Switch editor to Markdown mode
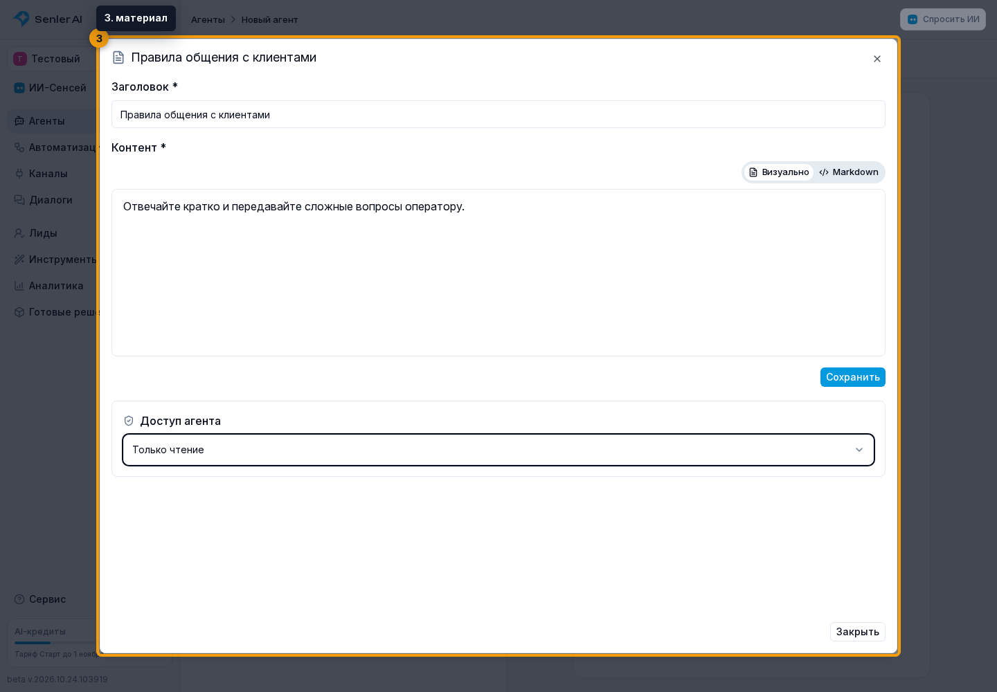 (x=849, y=172)
